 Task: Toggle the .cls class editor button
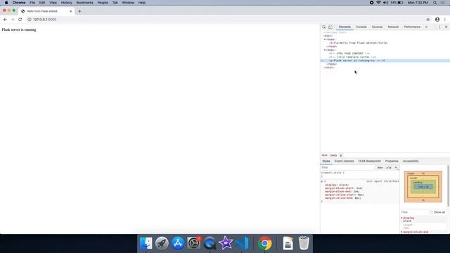click(389, 167)
